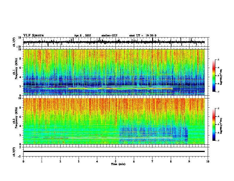Image resolution: width=234 pixels, height=181 pixels.
Task: Click the ch.1 spectrogram yellow band near 1.5 kHz
Action: [120, 88]
